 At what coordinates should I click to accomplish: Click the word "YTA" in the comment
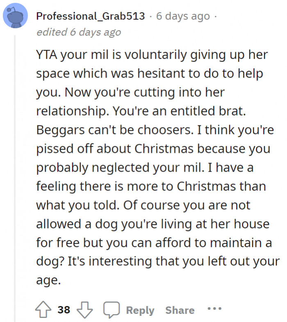pos(47,55)
